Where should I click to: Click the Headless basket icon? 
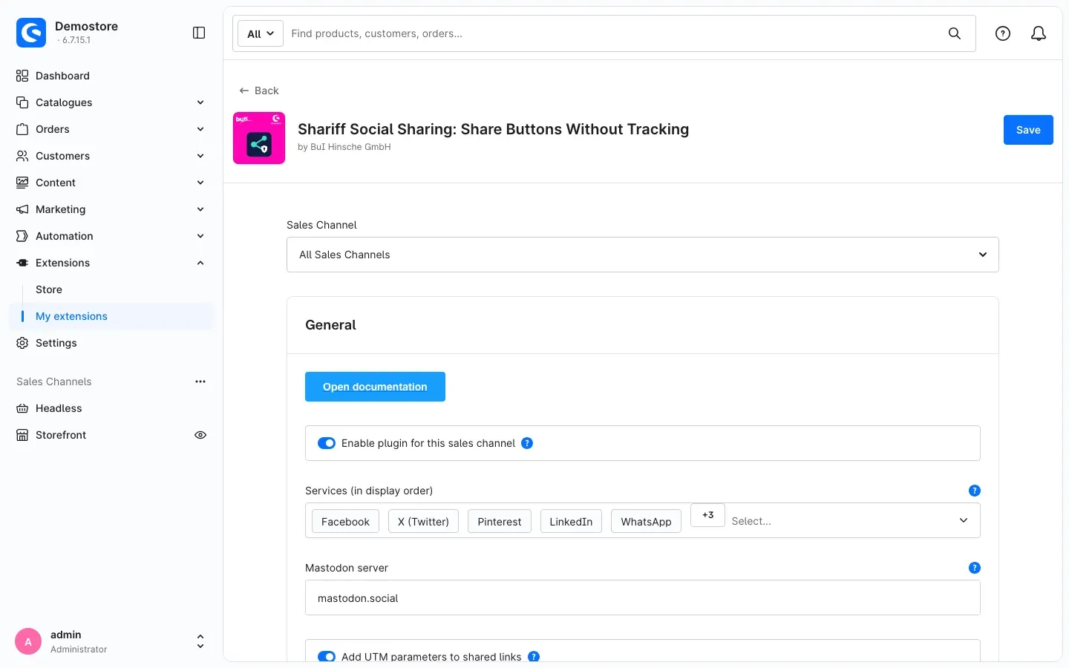click(22, 408)
